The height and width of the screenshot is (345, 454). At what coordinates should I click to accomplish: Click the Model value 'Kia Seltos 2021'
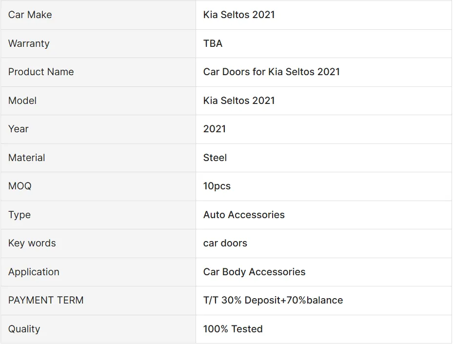[239, 101]
